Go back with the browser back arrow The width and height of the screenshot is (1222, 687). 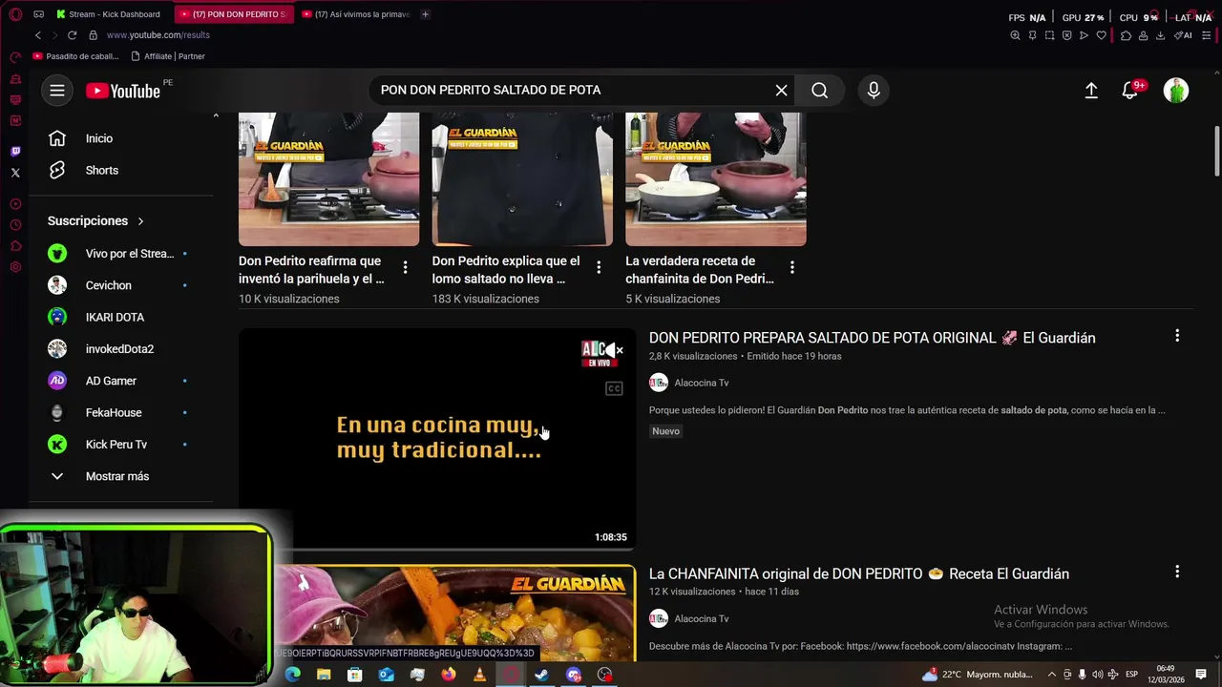pyautogui.click(x=38, y=35)
